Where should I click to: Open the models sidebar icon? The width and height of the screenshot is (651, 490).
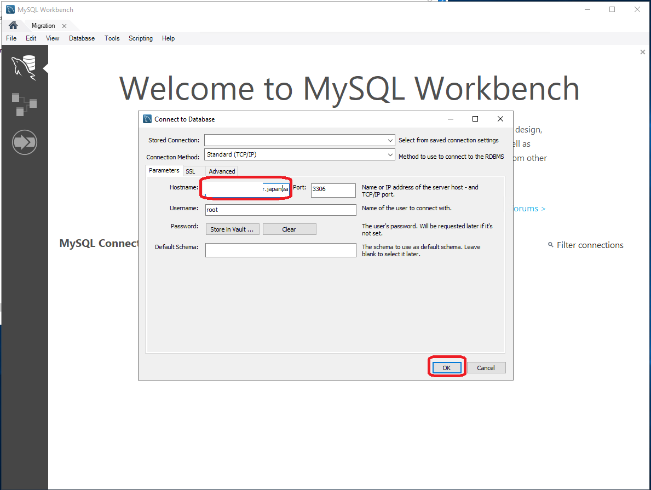(24, 104)
